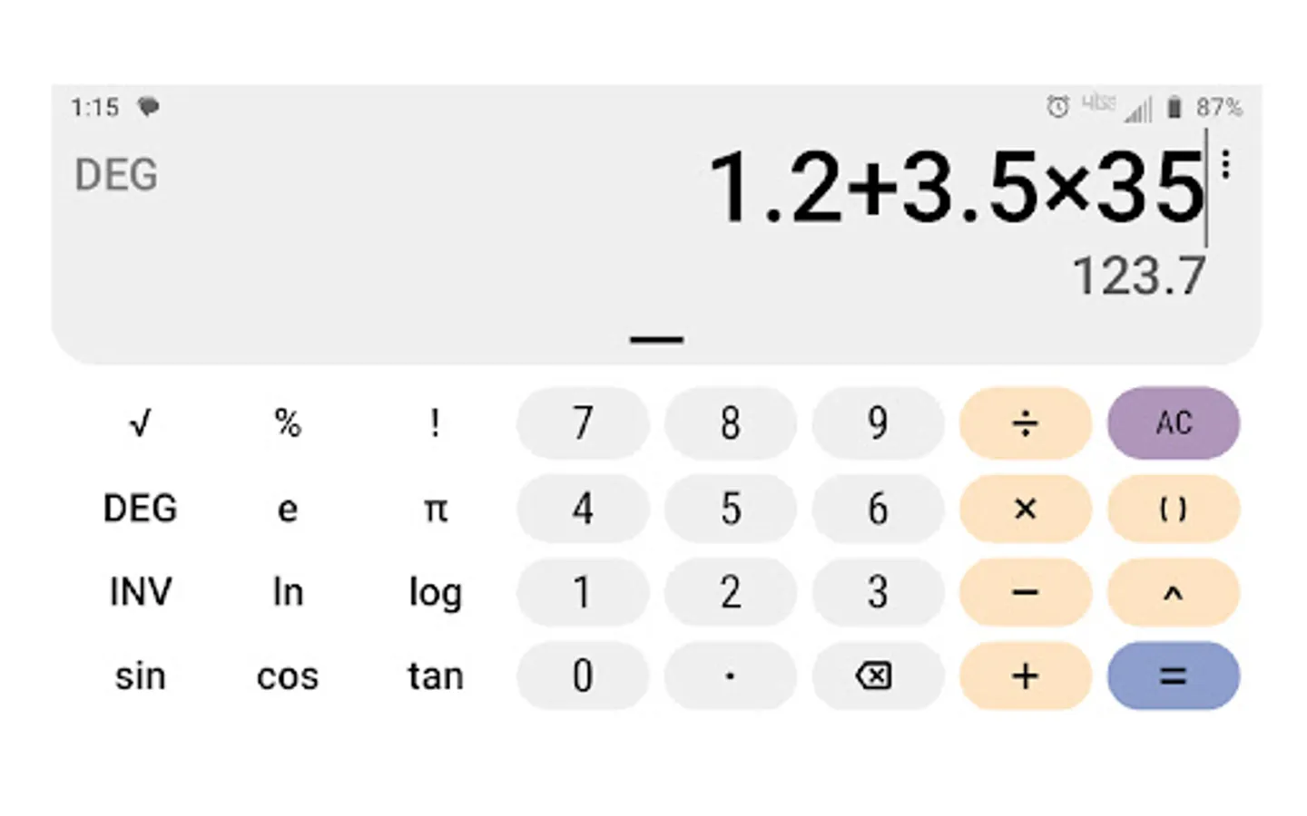Toggle DEG angle mode key
The width and height of the screenshot is (1307, 816).
[140, 509]
